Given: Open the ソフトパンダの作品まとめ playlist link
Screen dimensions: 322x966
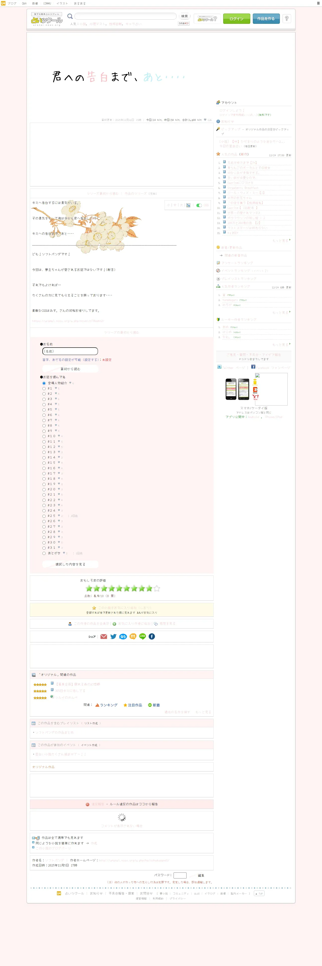Looking at the screenshot, I should click(55, 732).
